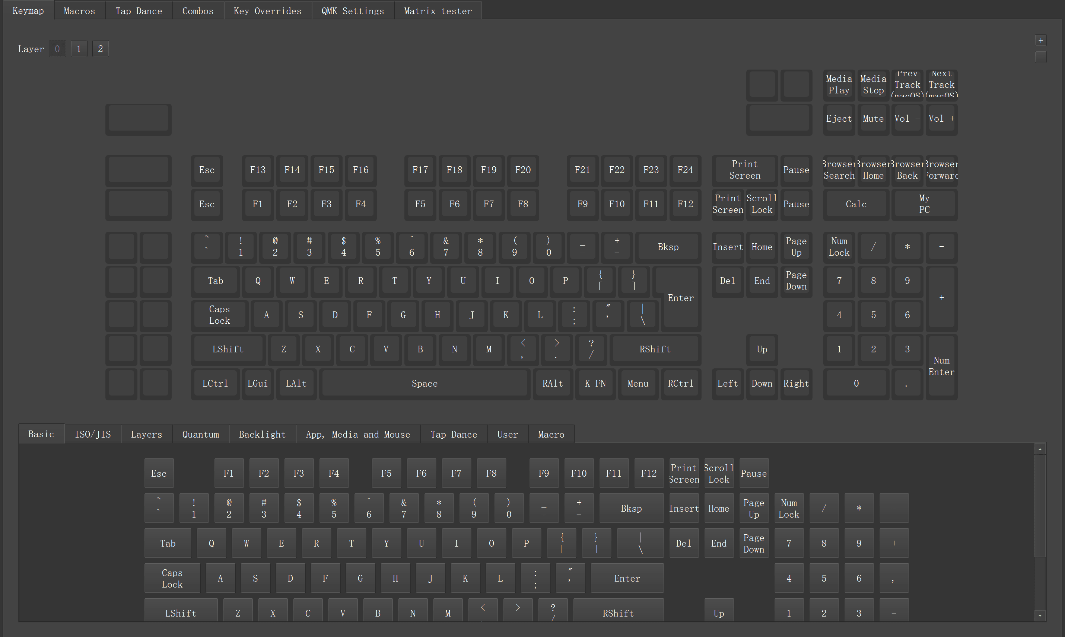
Task: Switch to Layer 0
Action: (x=57, y=49)
